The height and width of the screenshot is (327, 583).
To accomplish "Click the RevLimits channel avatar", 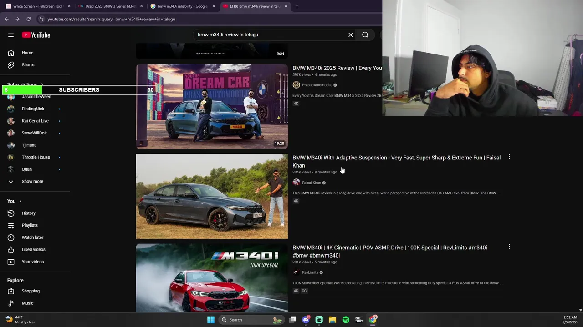I will (x=297, y=272).
